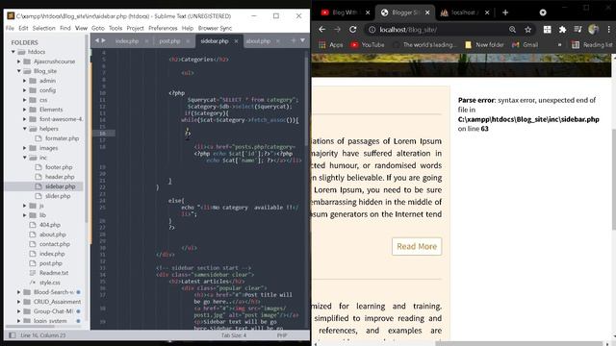This screenshot has height=346, width=616.
Task: Open the Project menu
Action: (135, 28)
